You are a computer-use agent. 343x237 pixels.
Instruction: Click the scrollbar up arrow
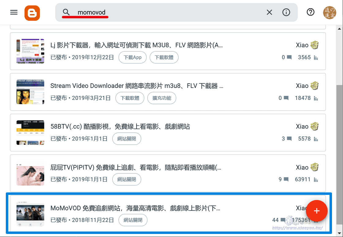coord(340,29)
